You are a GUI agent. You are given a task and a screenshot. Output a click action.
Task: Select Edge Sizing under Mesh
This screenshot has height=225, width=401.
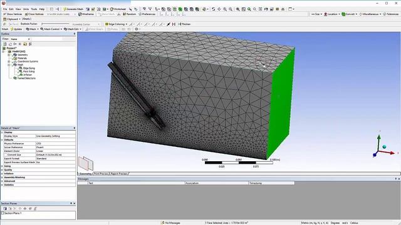click(29, 68)
